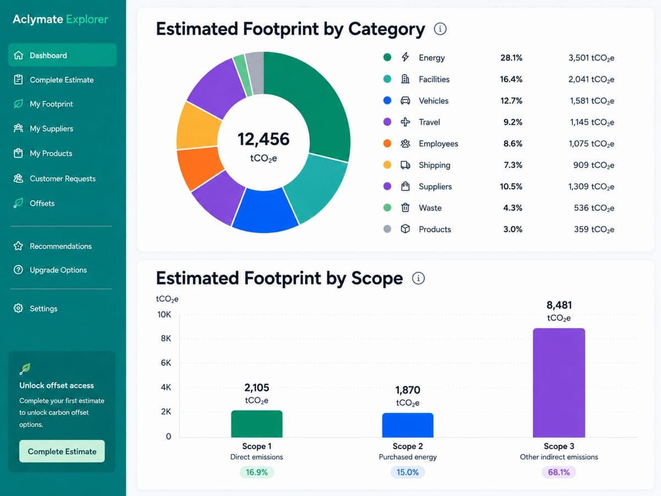
Task: Click the Shipping truck icon
Action: pos(405,165)
